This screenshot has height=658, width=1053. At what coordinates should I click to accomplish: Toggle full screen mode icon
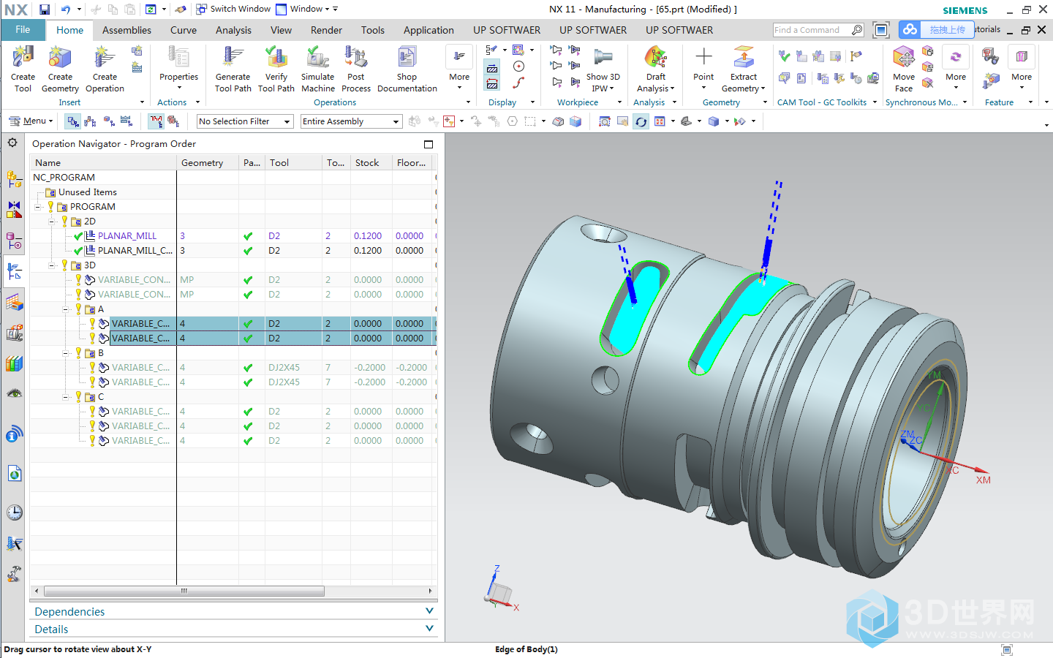[x=881, y=30]
